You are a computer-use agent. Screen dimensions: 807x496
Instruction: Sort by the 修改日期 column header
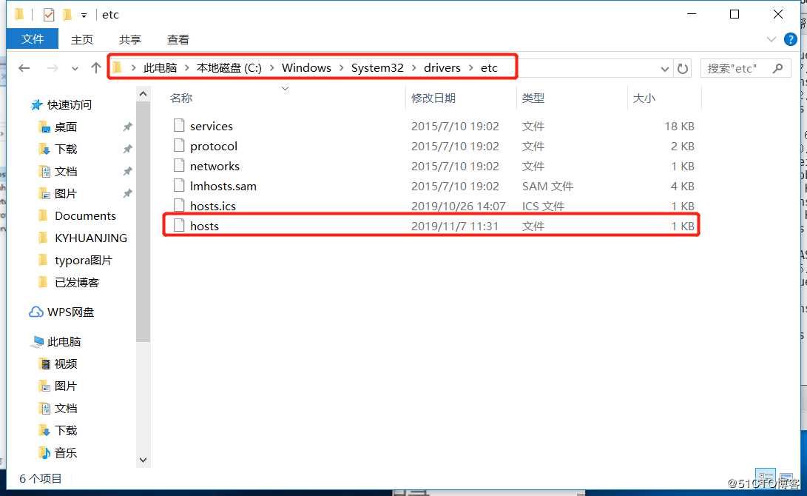tap(433, 98)
